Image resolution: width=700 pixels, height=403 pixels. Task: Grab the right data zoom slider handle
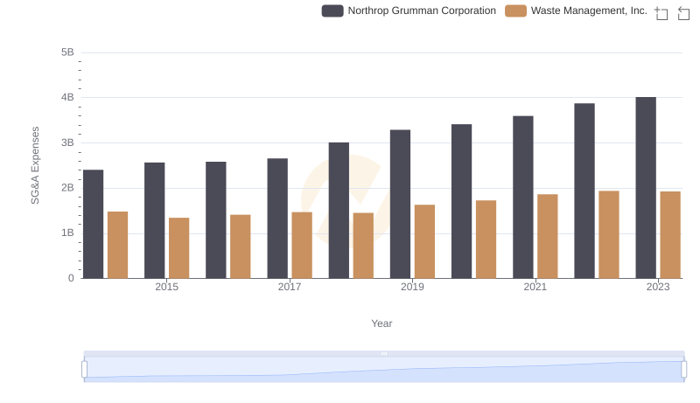click(x=683, y=369)
